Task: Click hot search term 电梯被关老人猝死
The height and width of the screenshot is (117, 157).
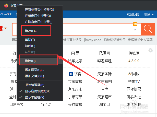Action: [140, 40]
